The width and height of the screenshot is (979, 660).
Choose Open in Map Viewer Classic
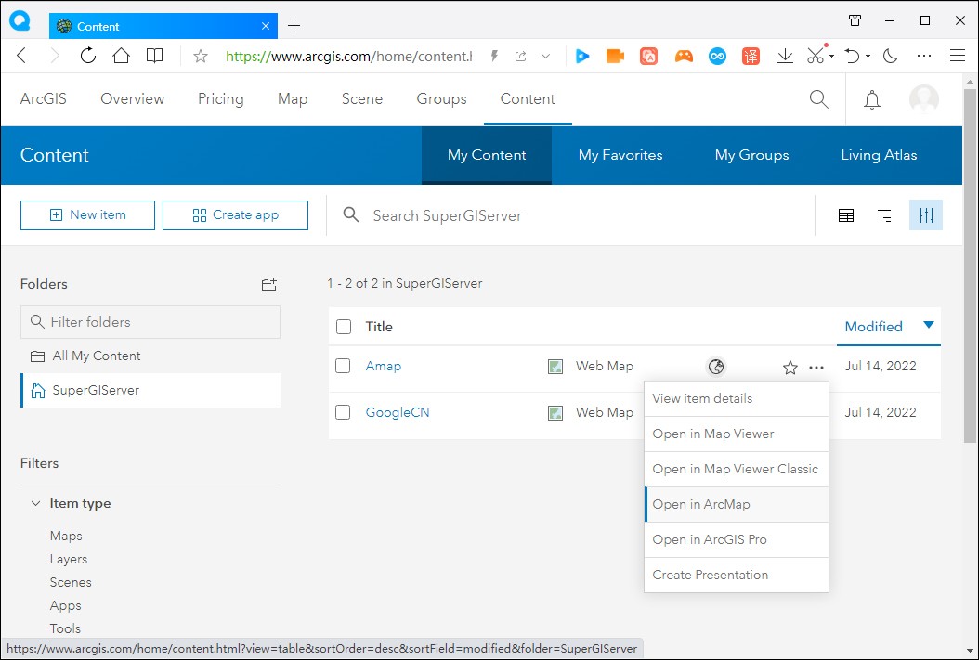point(737,469)
